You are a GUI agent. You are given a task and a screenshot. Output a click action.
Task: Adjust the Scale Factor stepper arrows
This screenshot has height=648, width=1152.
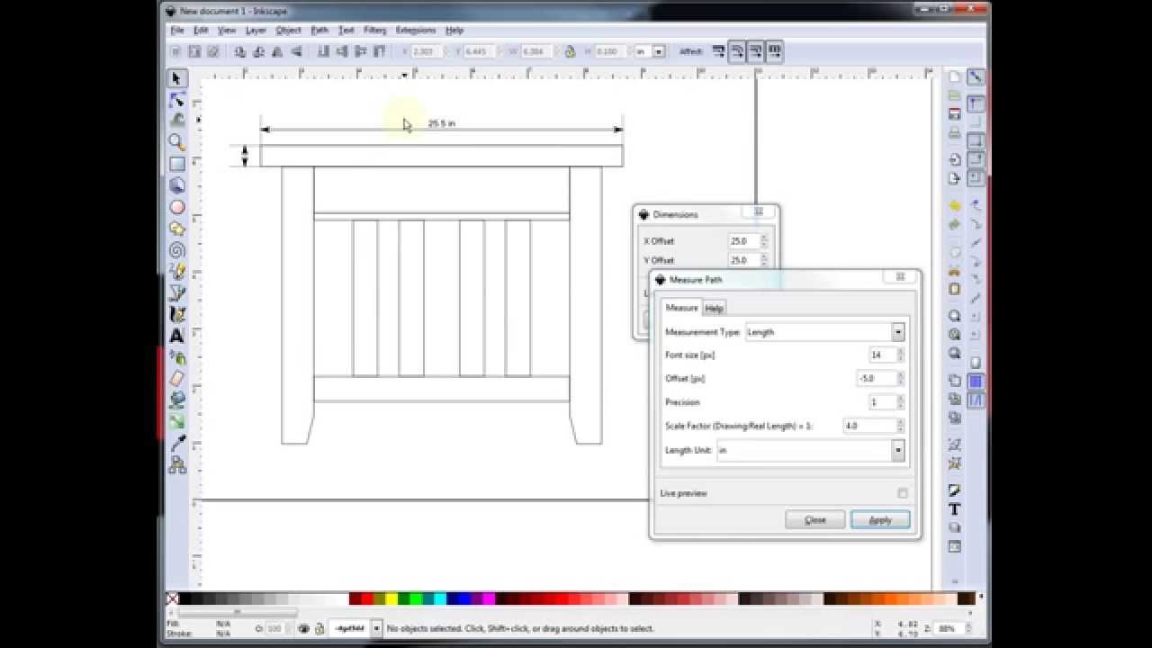pos(900,426)
